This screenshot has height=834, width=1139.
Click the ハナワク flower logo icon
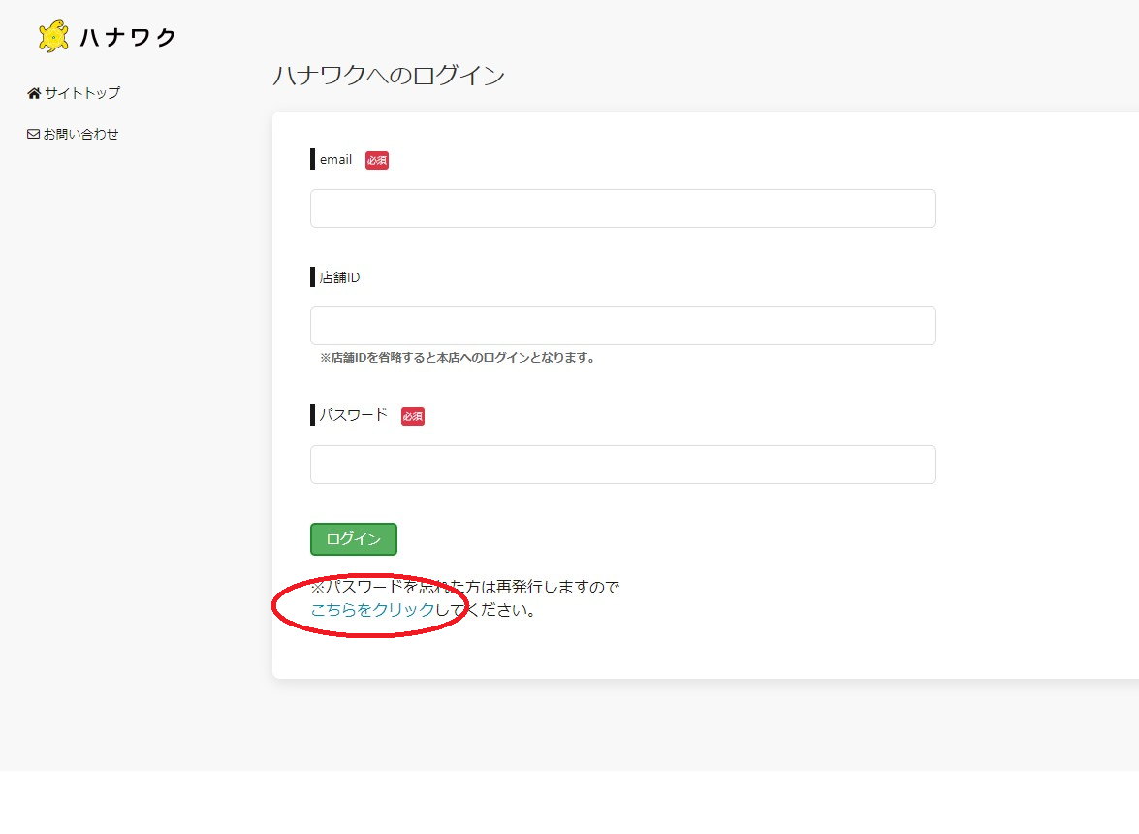click(x=53, y=36)
